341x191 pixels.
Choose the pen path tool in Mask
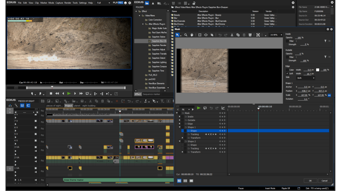[x=212, y=35]
